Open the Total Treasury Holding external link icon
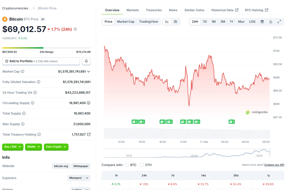 tap(89, 134)
